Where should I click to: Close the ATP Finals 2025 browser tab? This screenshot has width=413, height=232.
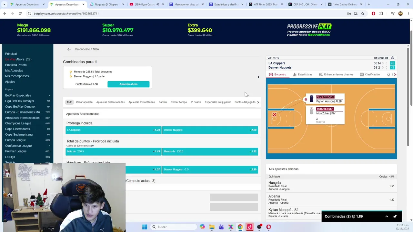pyautogui.click(x=282, y=5)
